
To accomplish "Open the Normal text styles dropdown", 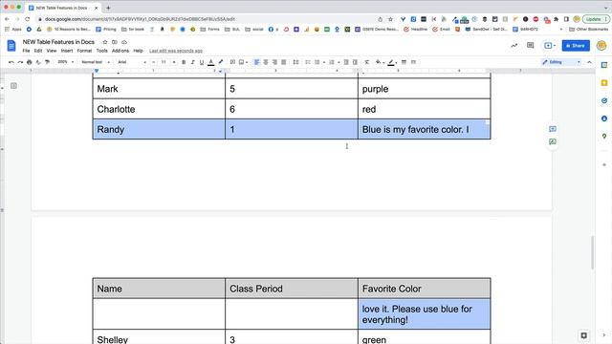I will pyautogui.click(x=96, y=62).
